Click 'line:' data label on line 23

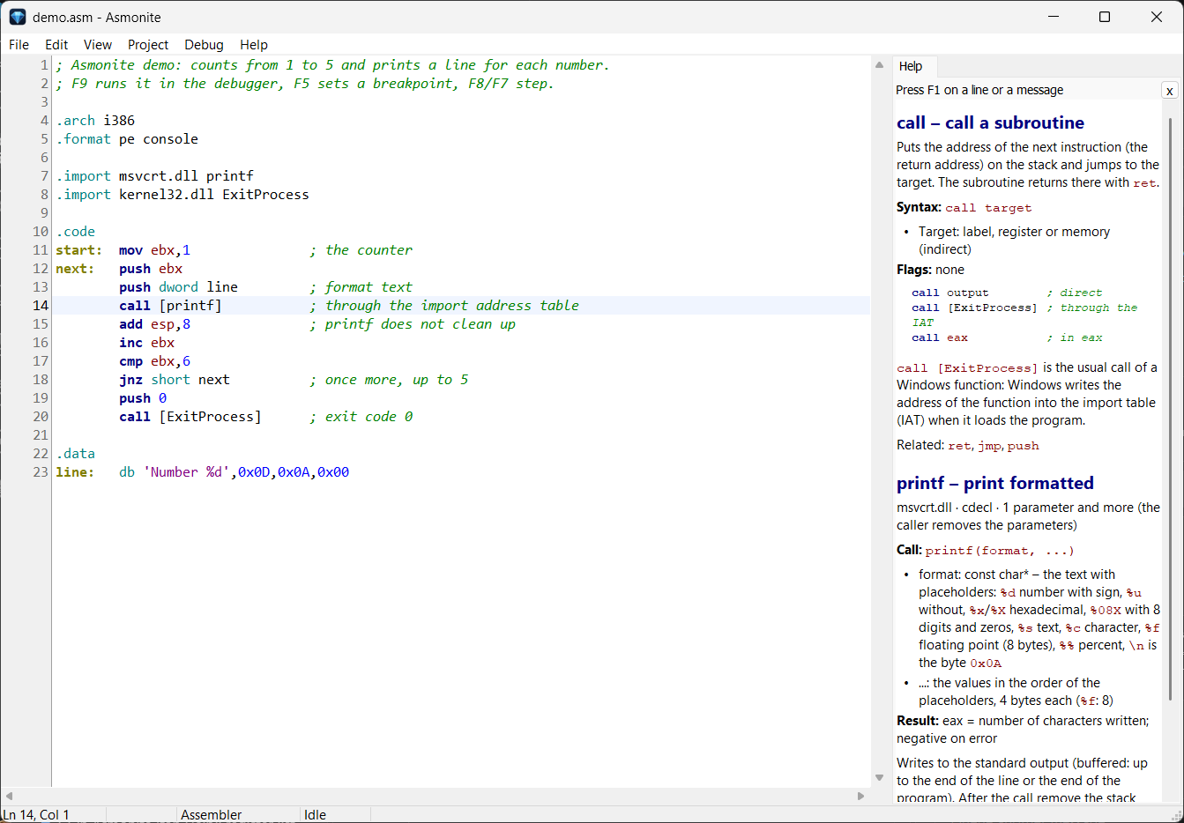click(75, 472)
